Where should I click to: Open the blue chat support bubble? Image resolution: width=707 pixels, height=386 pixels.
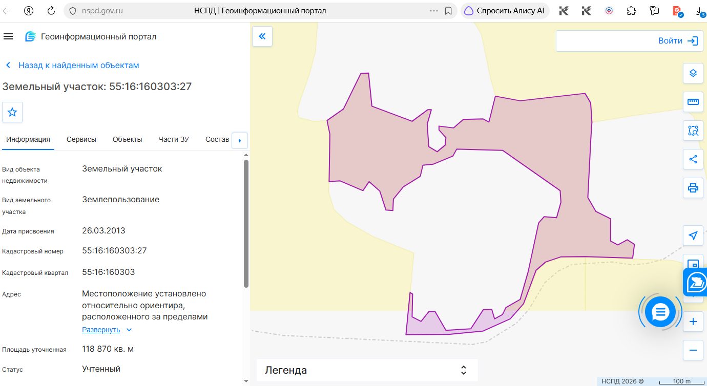pos(660,312)
